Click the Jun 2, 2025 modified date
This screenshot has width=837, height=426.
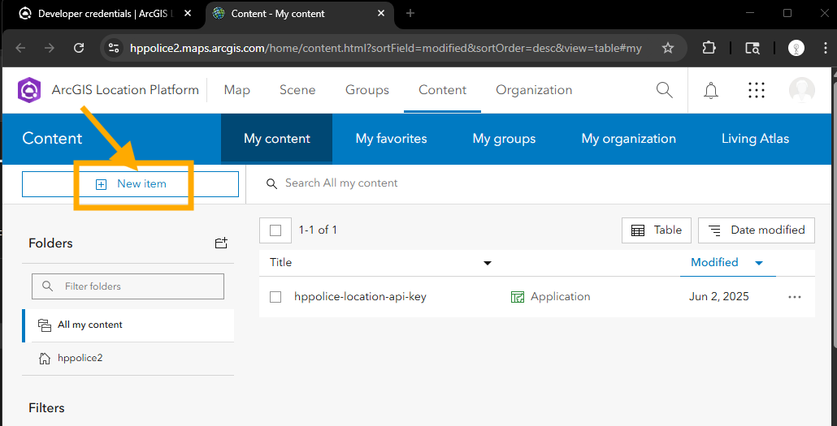pos(719,297)
